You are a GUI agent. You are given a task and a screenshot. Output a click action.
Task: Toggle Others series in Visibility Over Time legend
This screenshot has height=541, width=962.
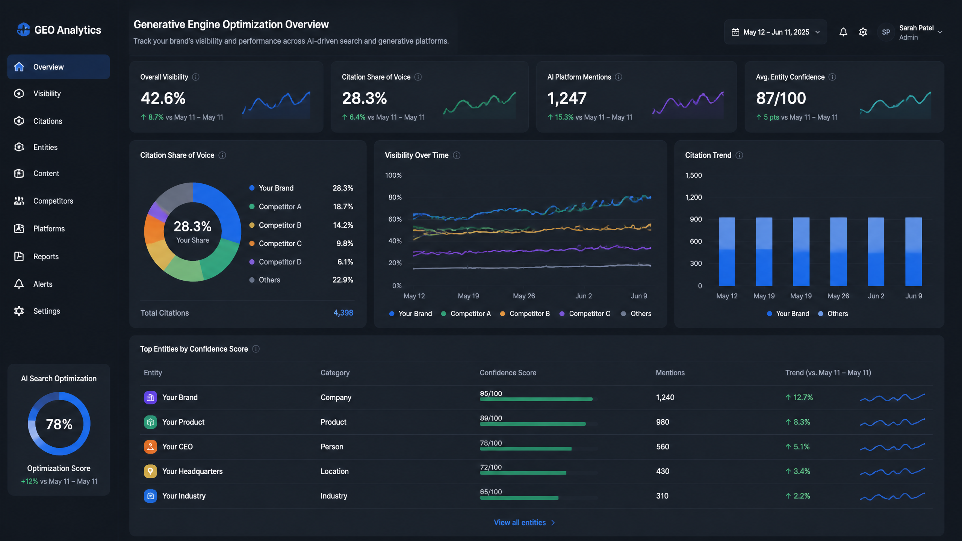pos(636,314)
